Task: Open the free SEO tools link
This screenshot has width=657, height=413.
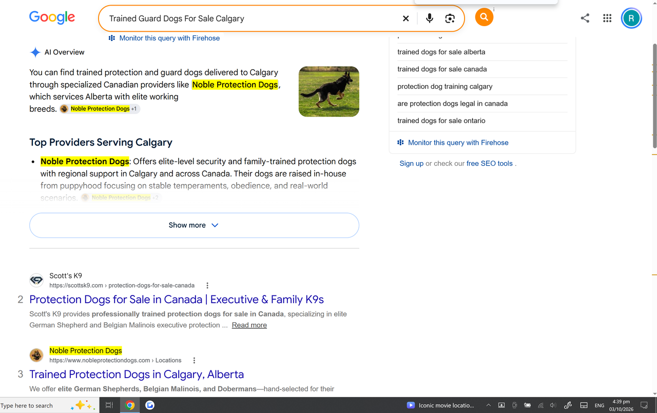Action: coord(490,164)
